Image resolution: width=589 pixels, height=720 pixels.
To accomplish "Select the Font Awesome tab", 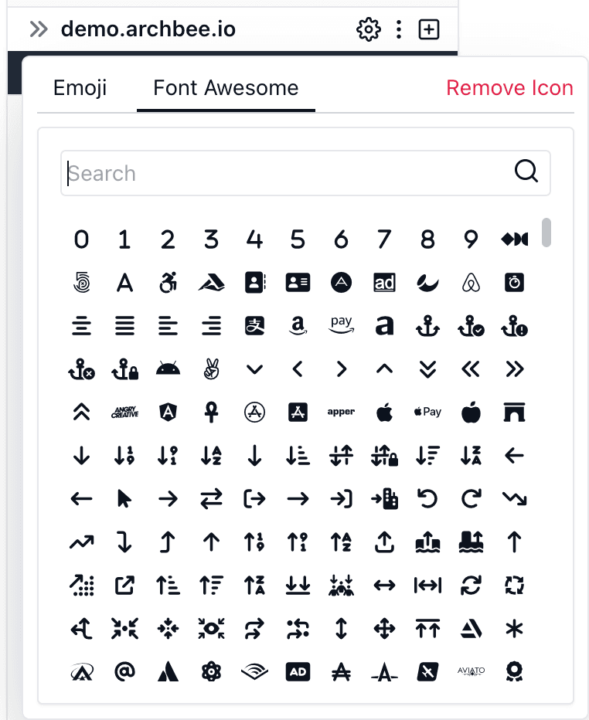I will 226,88.
